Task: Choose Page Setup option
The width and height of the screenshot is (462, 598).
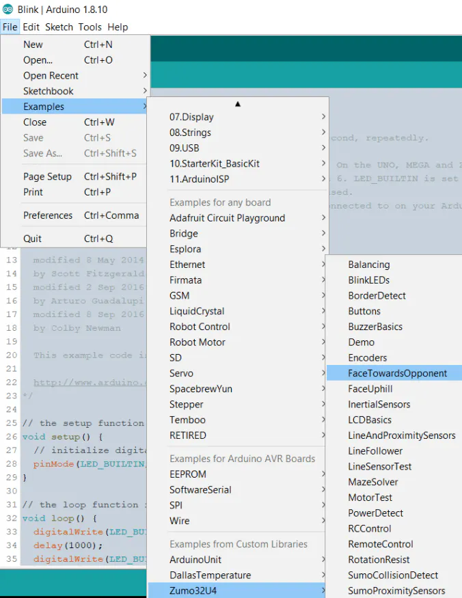Action: pyautogui.click(x=74, y=176)
